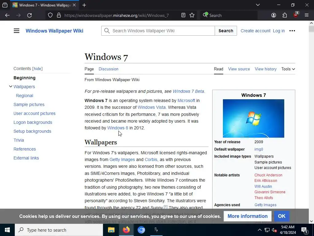Focus the Firefox toolbar Search box
The width and height of the screenshot is (314, 236).
pyautogui.click(x=229, y=15)
